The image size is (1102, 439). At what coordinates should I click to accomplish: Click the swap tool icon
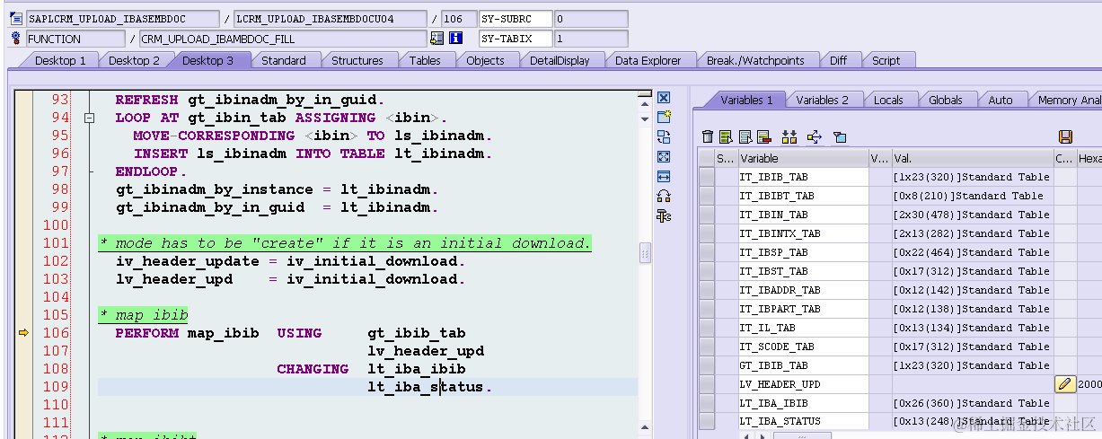[x=664, y=136]
